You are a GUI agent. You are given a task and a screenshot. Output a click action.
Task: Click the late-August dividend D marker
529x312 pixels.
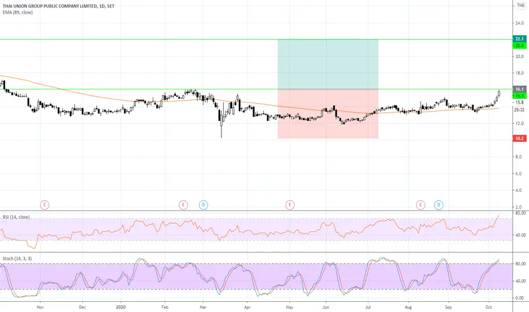439,205
